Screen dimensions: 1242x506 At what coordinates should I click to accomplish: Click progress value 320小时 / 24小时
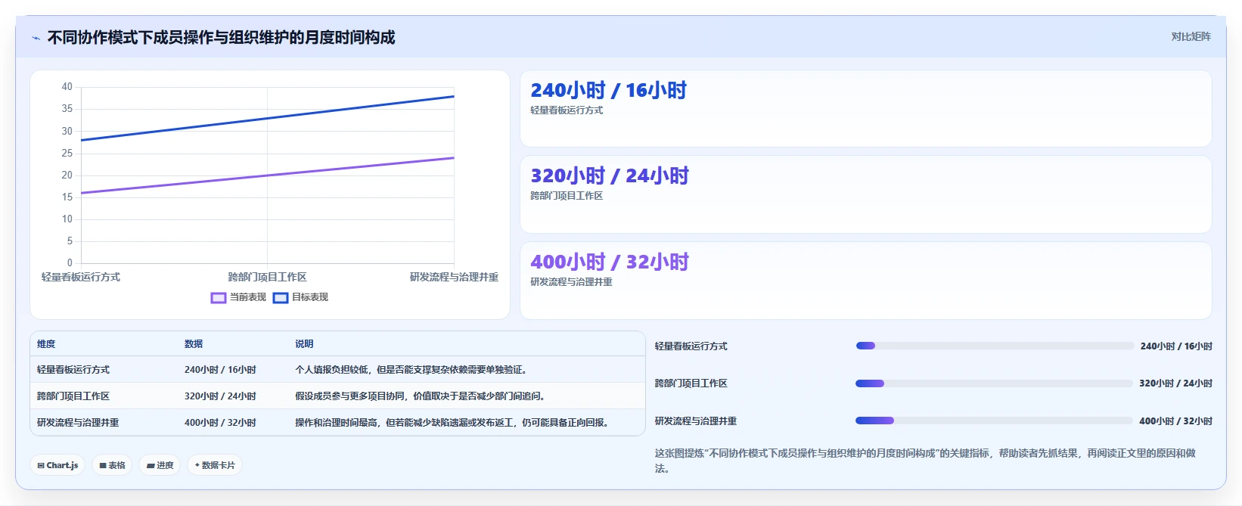point(1175,383)
